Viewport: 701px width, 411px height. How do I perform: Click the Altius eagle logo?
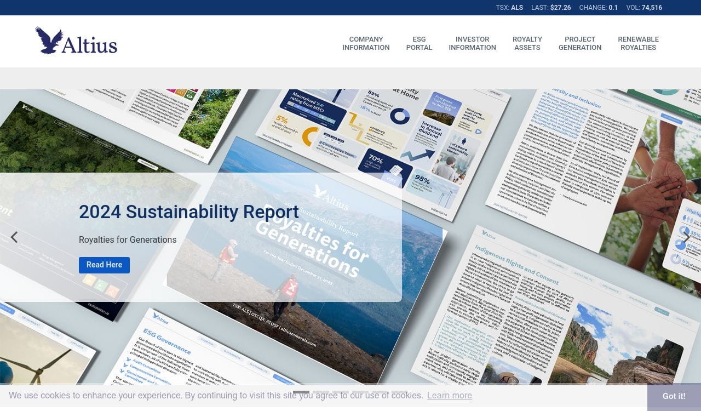76,41
